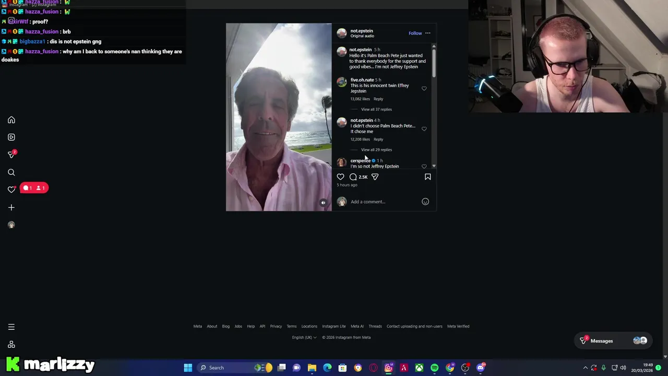Expand View all 37 replies

pos(376,110)
